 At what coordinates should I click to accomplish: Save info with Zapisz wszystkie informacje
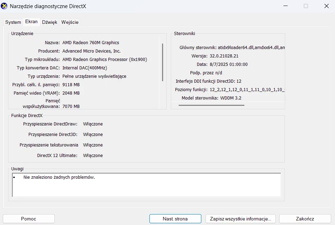240,219
